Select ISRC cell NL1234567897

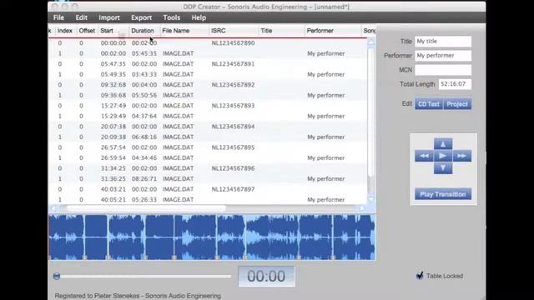233,189
